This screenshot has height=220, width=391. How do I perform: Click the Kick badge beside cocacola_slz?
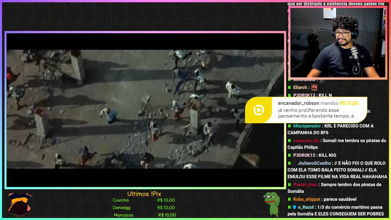point(289,141)
